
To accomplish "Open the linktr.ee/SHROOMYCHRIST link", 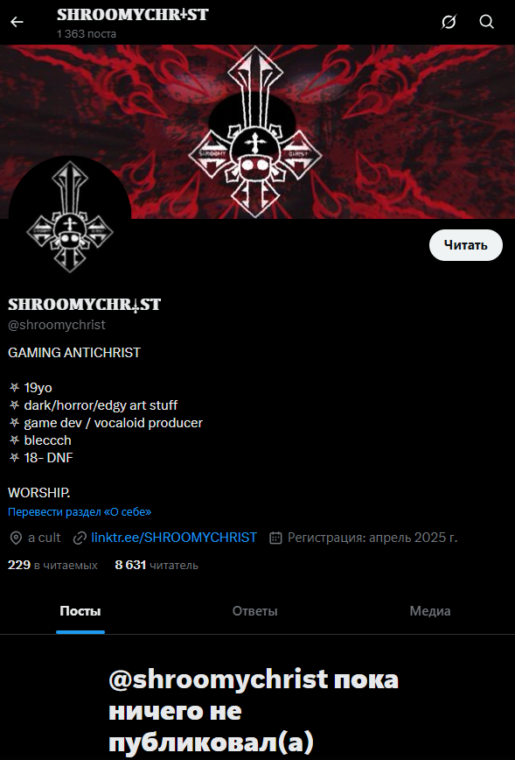I will coord(174,538).
